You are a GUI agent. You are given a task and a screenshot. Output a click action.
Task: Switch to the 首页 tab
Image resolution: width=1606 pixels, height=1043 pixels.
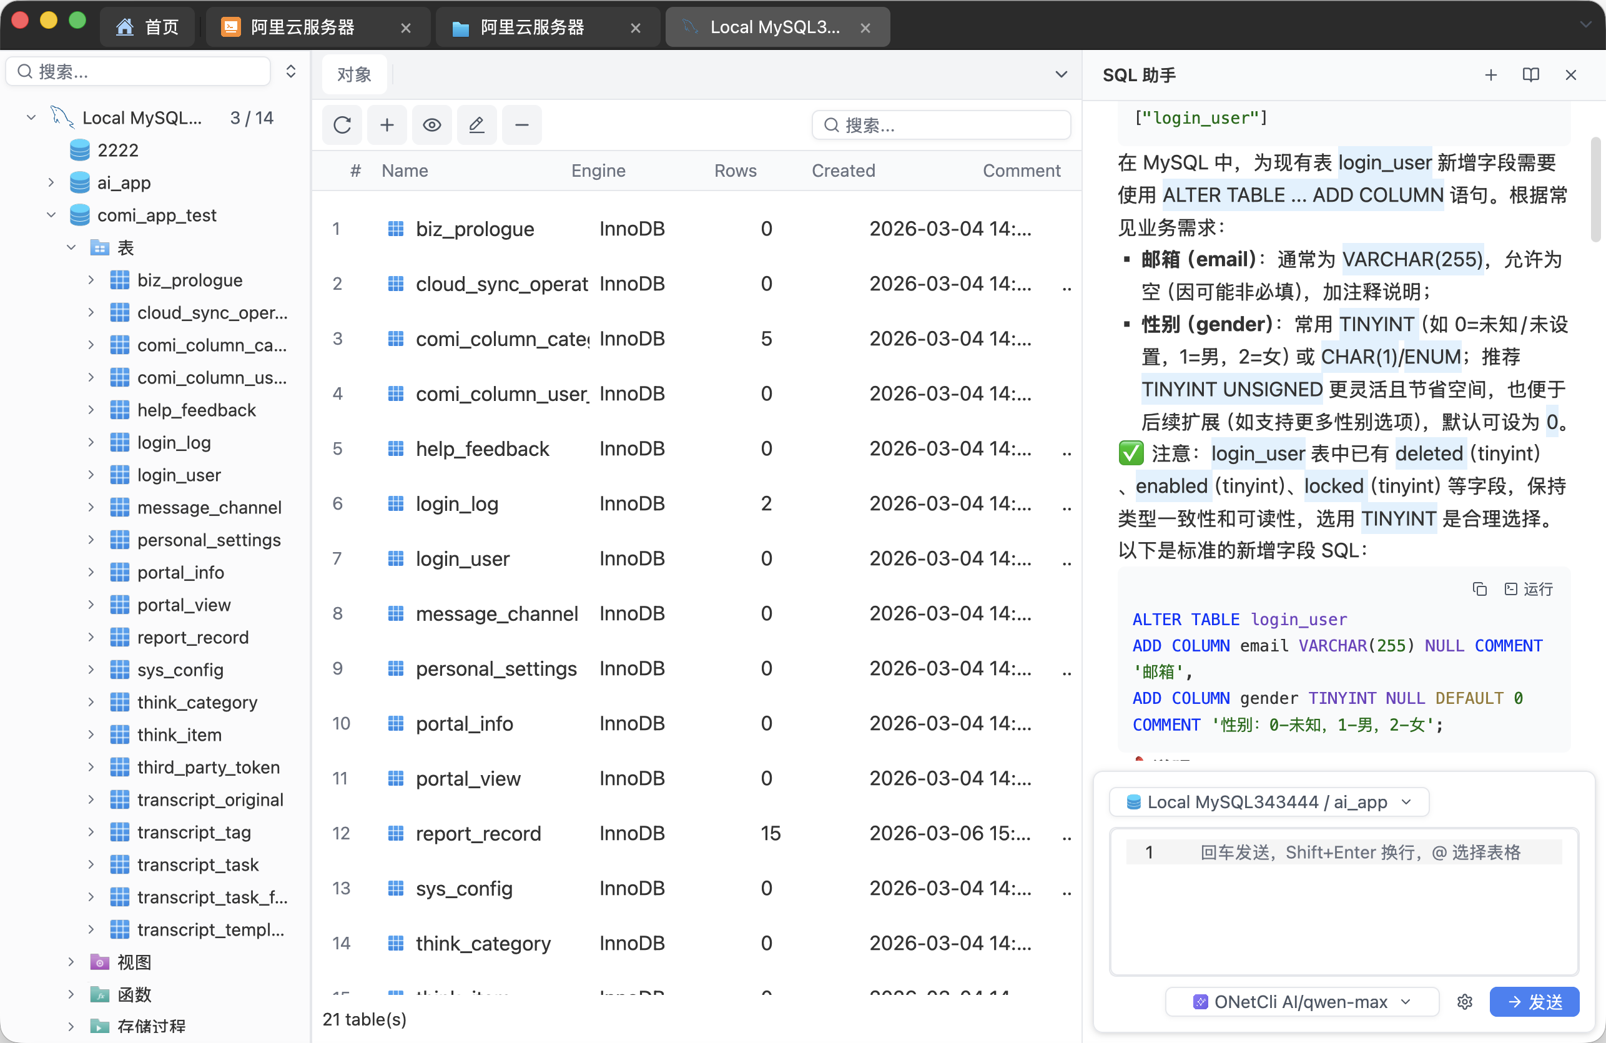point(147,26)
